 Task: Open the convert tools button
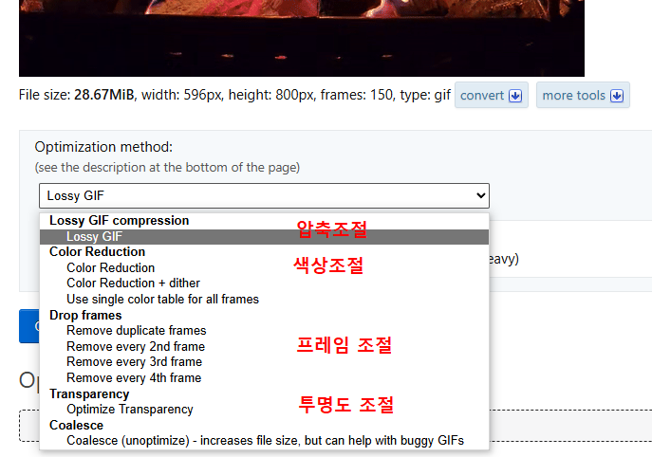click(x=491, y=95)
